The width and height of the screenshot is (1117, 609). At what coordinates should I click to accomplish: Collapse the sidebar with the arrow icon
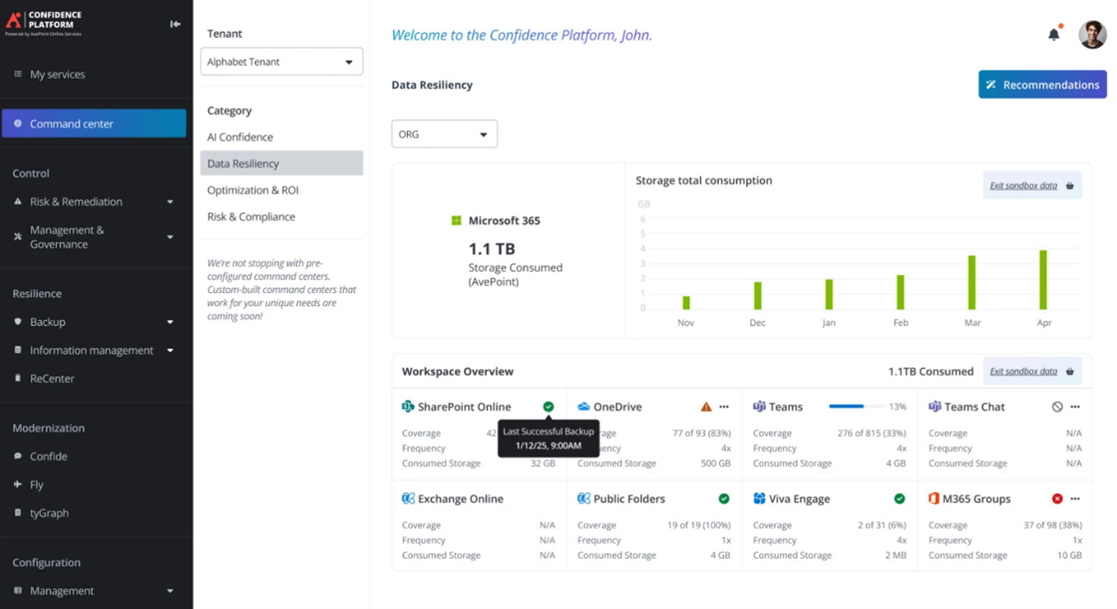point(175,24)
